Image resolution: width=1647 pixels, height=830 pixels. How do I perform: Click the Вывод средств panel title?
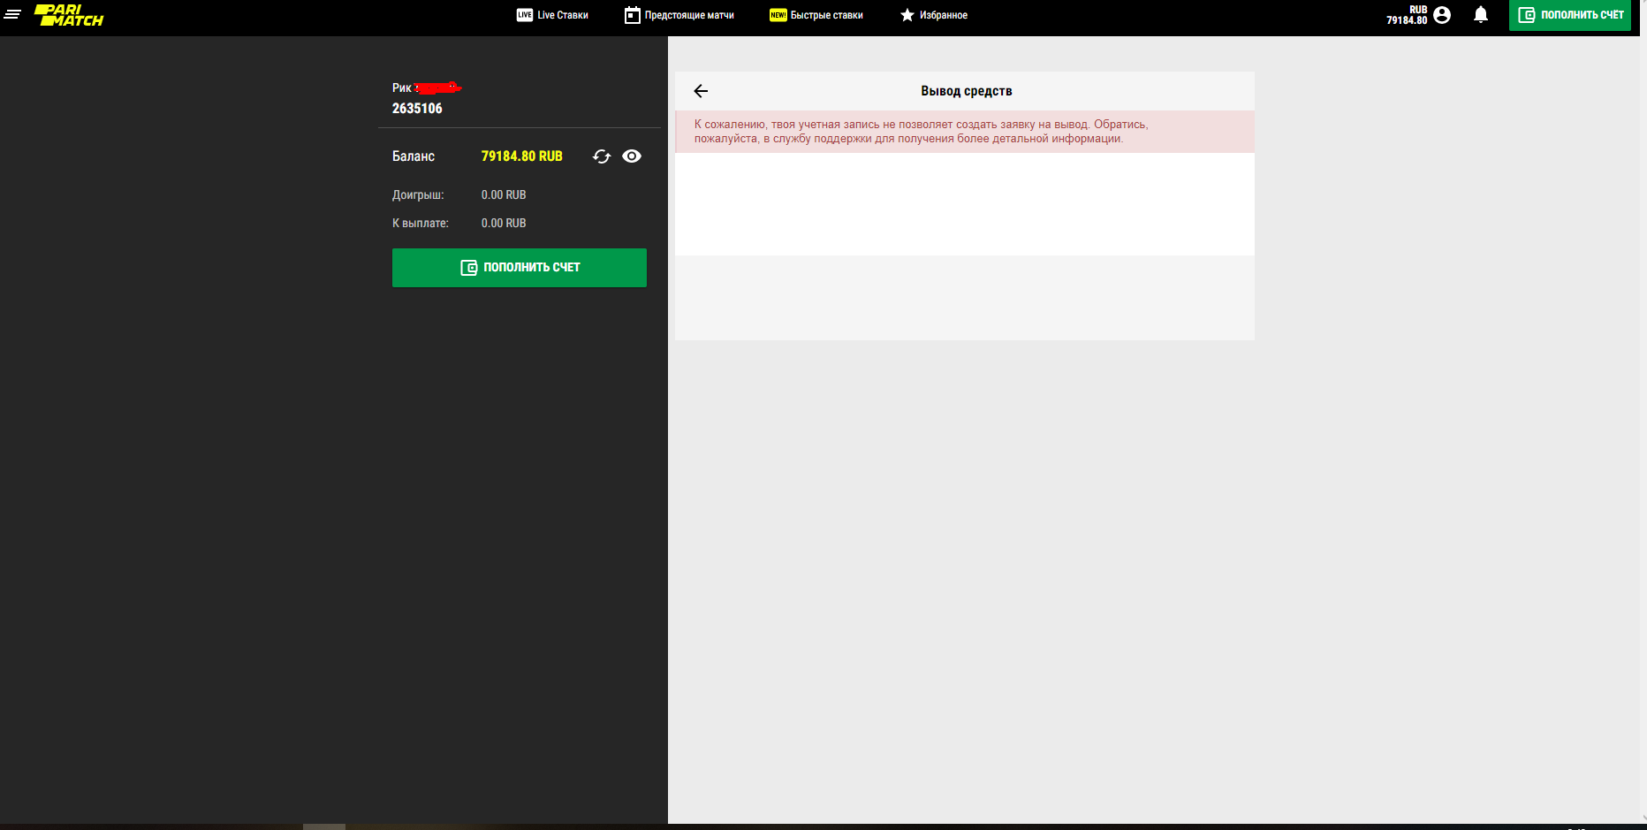pyautogui.click(x=966, y=91)
